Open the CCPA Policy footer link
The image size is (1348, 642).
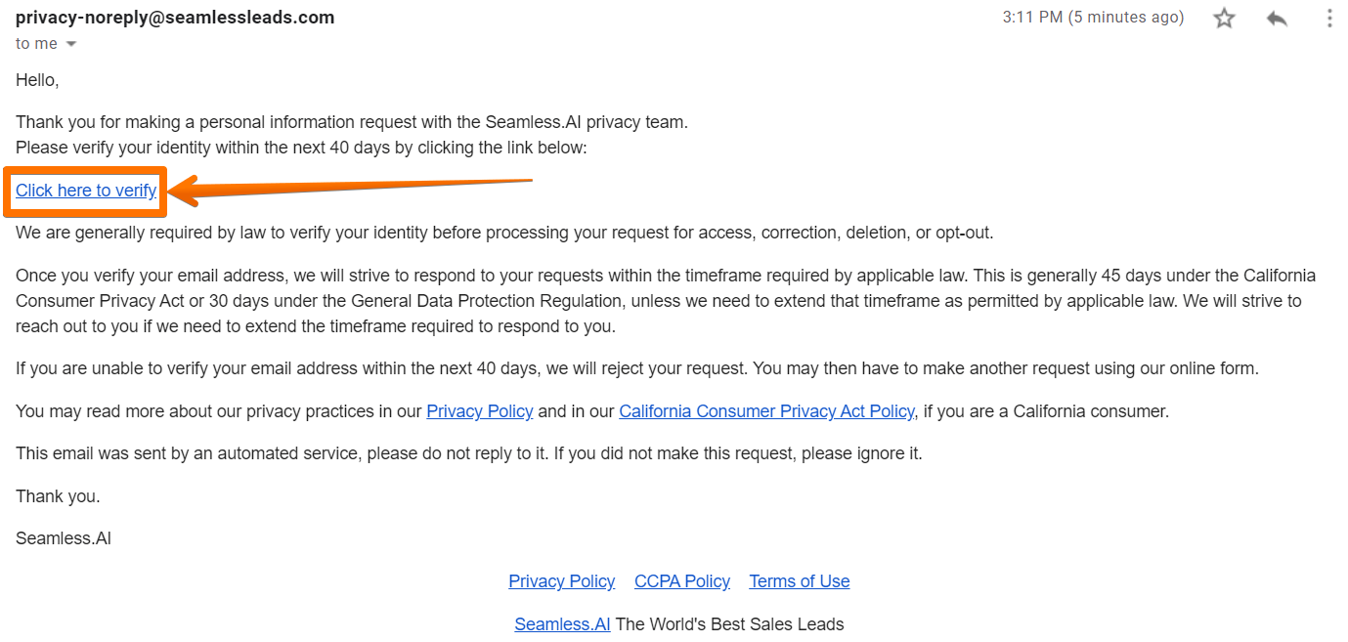[x=682, y=581]
